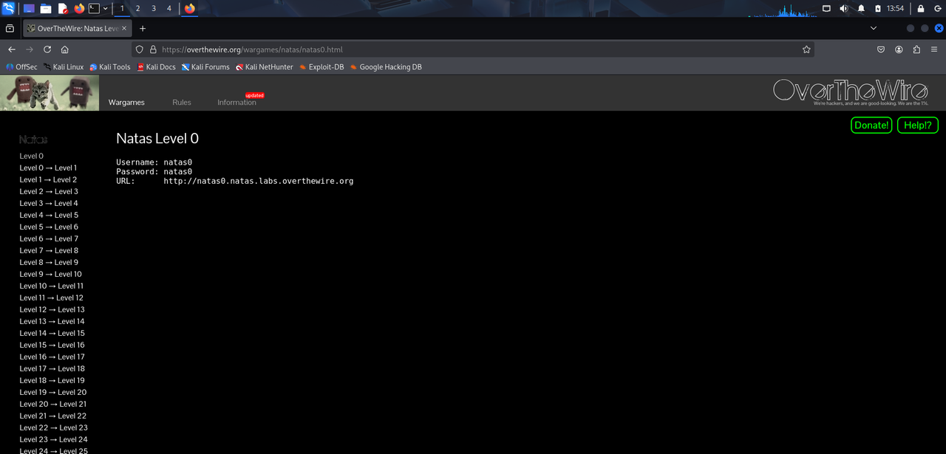Switch to workspace 2
This screenshot has height=454, width=946.
(137, 9)
